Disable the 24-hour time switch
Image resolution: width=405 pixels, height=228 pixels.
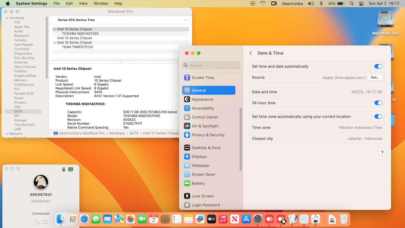[378, 103]
